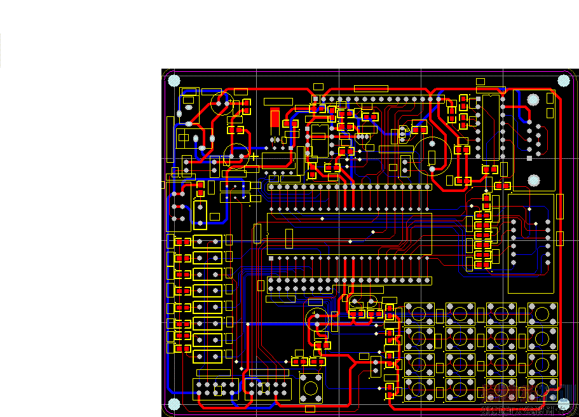Select lower mounting hole of the DB9 connector

534,181
